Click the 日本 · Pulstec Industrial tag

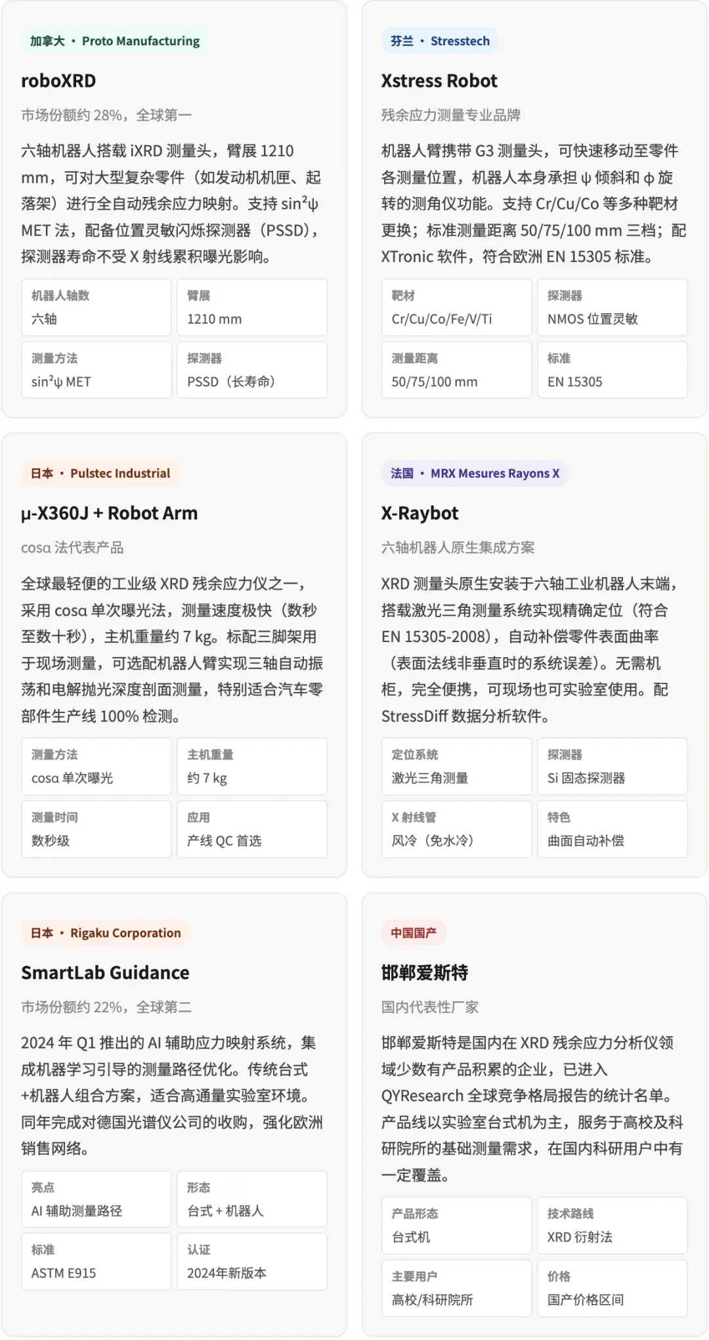(x=100, y=473)
